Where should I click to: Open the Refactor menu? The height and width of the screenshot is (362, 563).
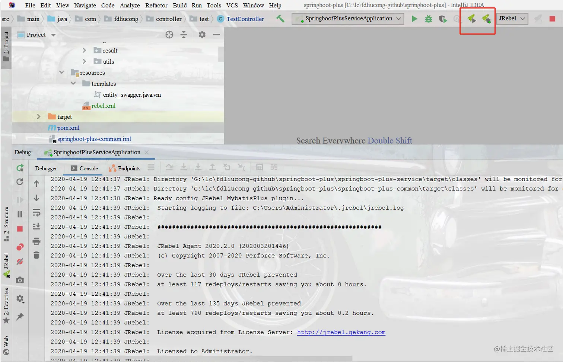click(156, 5)
